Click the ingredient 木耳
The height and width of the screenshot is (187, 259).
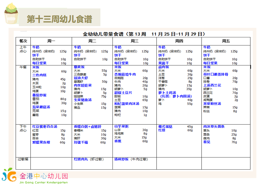[35, 83]
